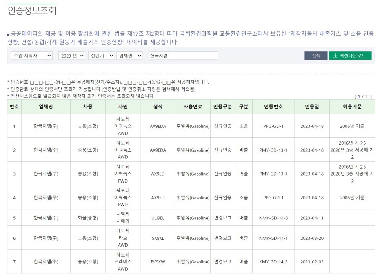This screenshot has width=382, height=279.
Task: Click the 차명 column header
Action: tap(123, 107)
